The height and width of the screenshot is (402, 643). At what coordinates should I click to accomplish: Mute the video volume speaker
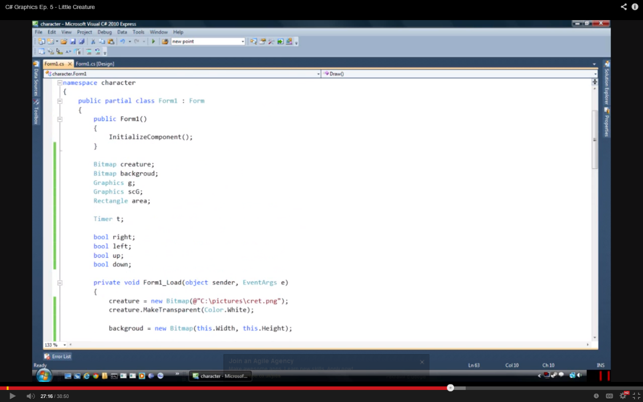coord(30,396)
